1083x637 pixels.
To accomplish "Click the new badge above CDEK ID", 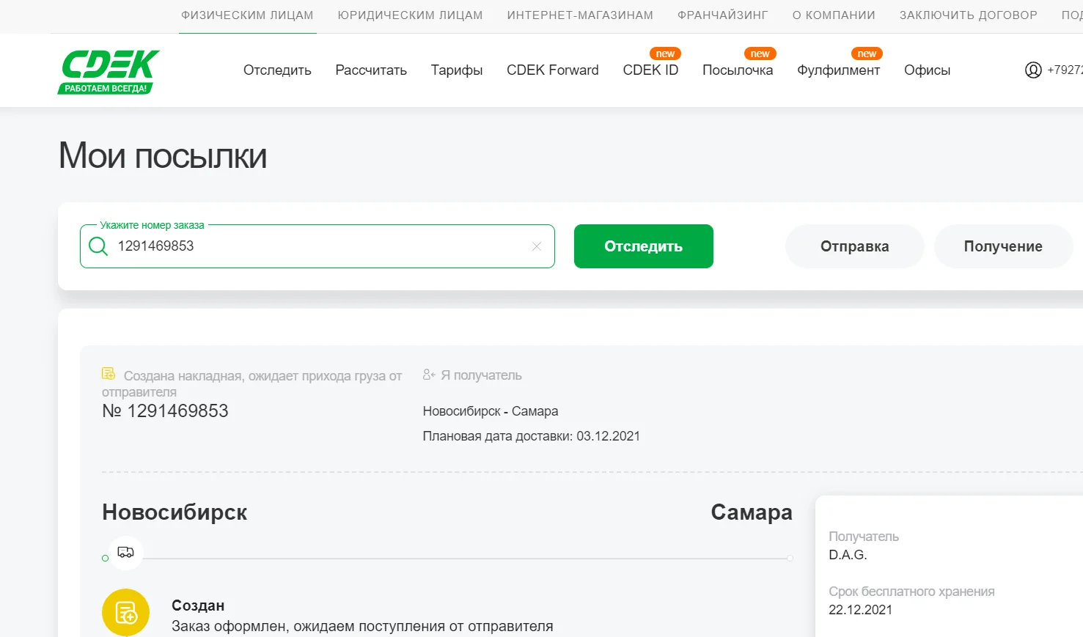I will [665, 54].
